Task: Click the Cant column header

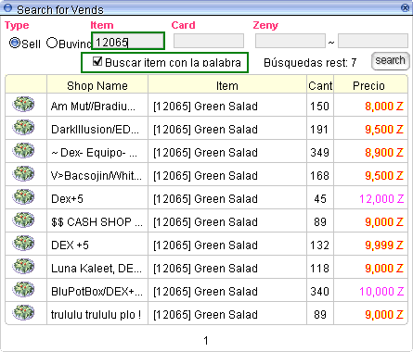Action: (320, 85)
